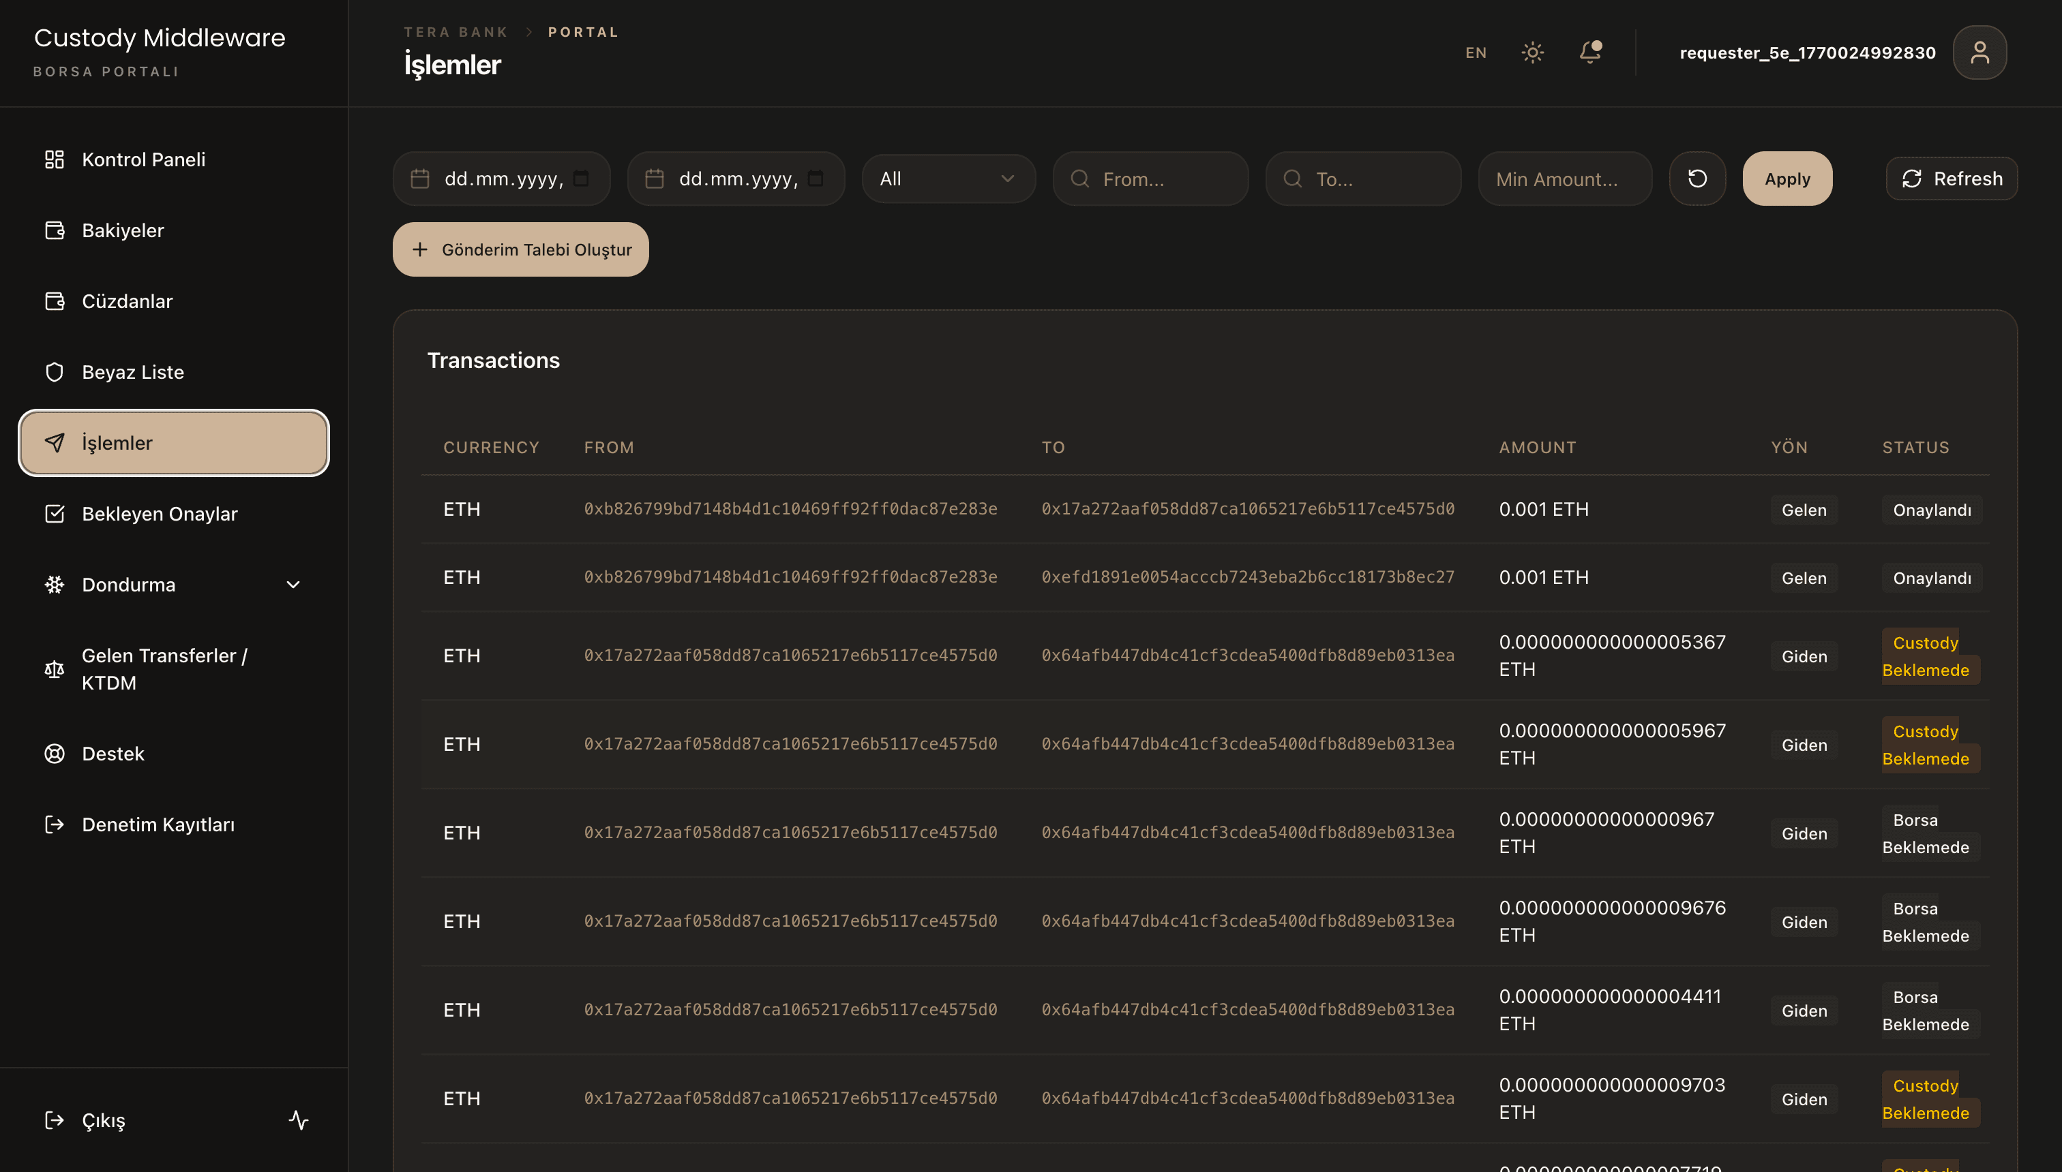Open the All status dropdown
This screenshot has height=1172, width=2062.
coord(948,179)
